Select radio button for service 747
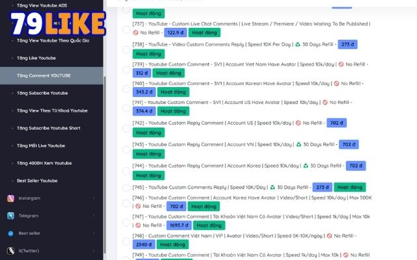 126,222
